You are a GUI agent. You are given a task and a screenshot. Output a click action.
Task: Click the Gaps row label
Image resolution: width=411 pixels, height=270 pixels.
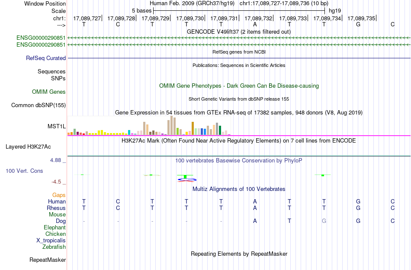click(59, 195)
